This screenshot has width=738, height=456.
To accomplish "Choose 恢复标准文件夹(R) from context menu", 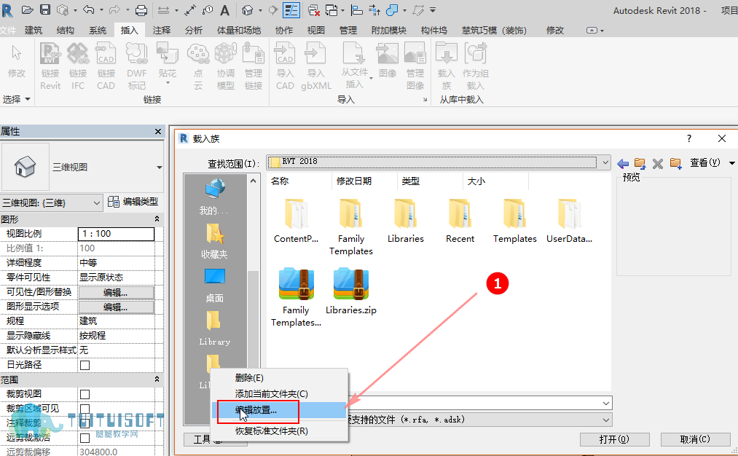I will 280,431.
